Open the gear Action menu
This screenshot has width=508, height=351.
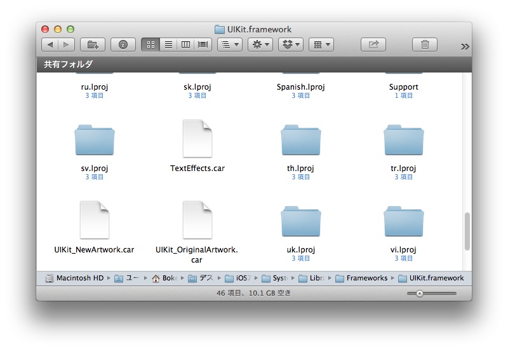[x=260, y=45]
